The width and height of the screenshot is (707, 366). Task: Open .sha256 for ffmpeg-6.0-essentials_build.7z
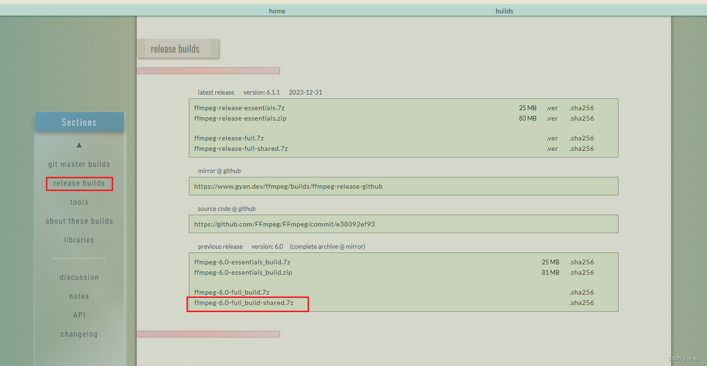(582, 262)
